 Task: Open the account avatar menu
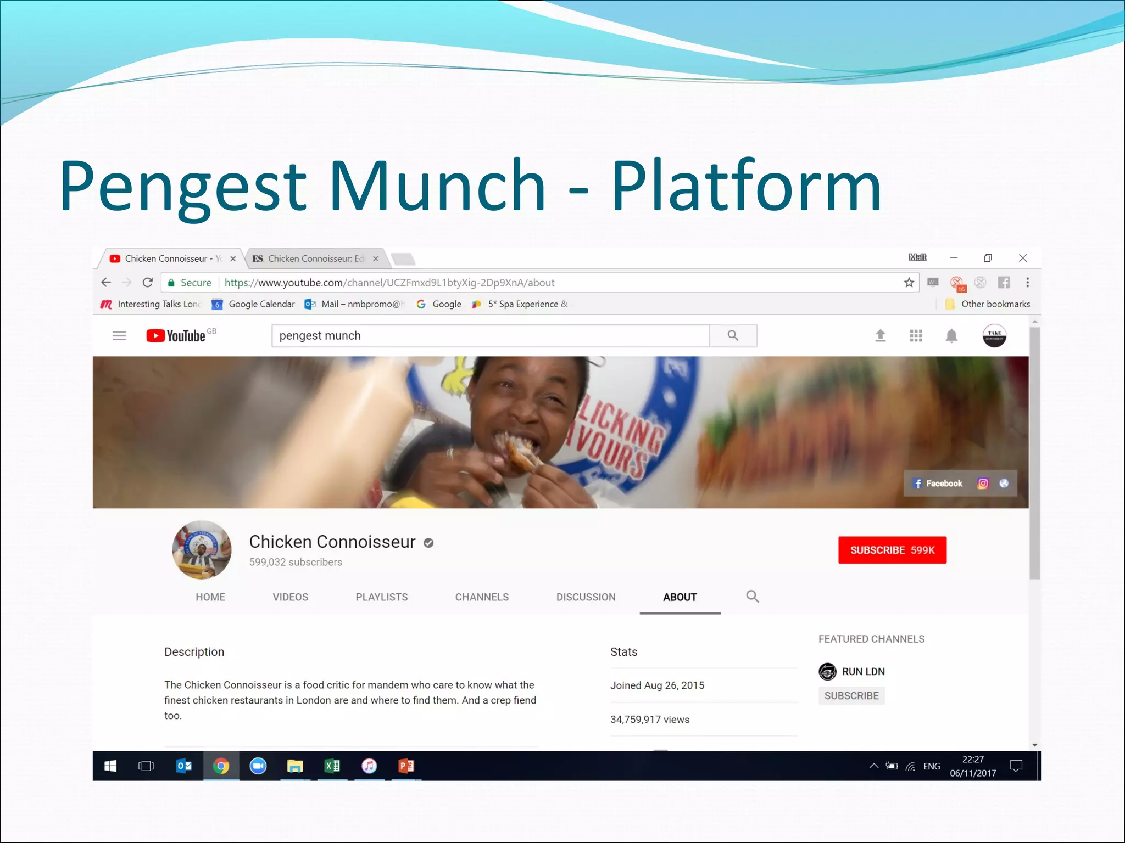(994, 335)
